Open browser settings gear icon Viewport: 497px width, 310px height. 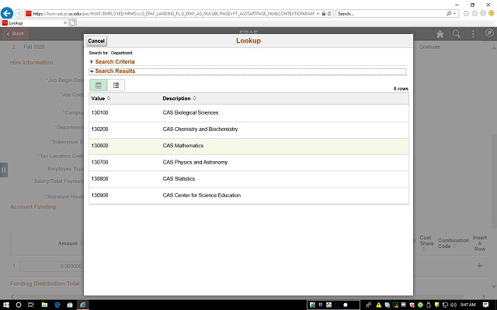(483, 13)
